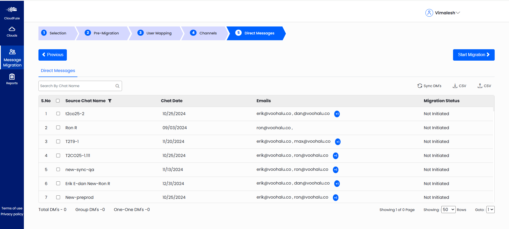
Task: Click the CloudFuze logo icon
Action: pyautogui.click(x=12, y=10)
